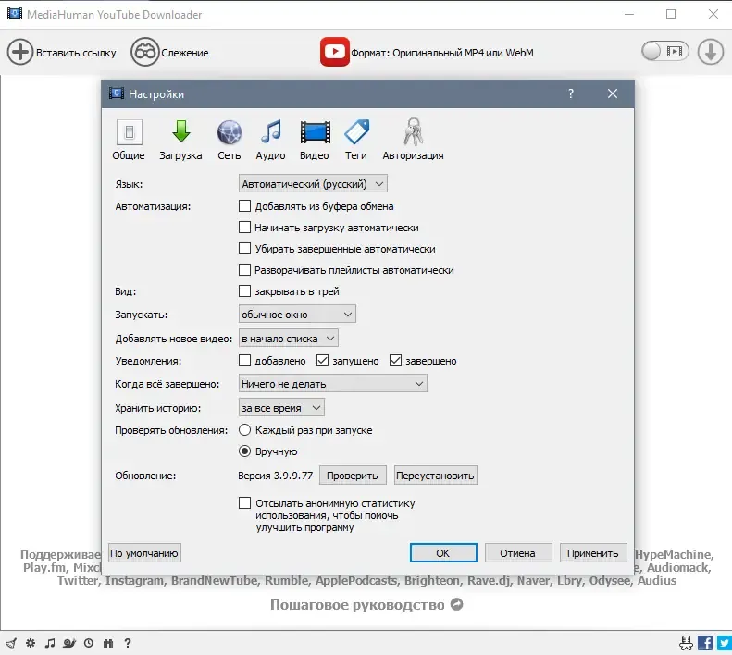Uncheck the 'завершено' notification checkbox
732x655 pixels.
tap(395, 361)
